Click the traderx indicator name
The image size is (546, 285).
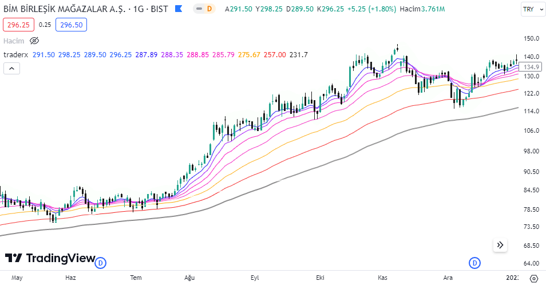pyautogui.click(x=15, y=54)
